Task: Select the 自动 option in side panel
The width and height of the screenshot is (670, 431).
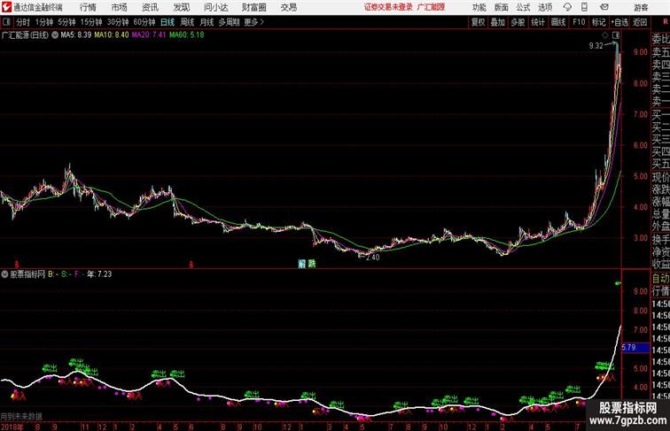Action: coord(660,278)
